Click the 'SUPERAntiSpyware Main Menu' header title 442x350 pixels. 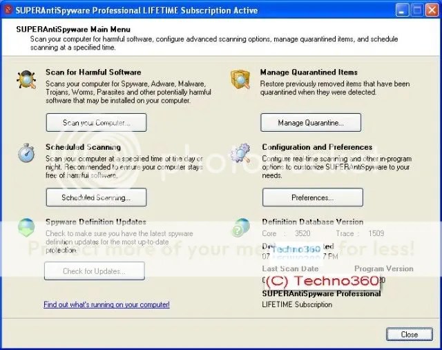coord(73,29)
